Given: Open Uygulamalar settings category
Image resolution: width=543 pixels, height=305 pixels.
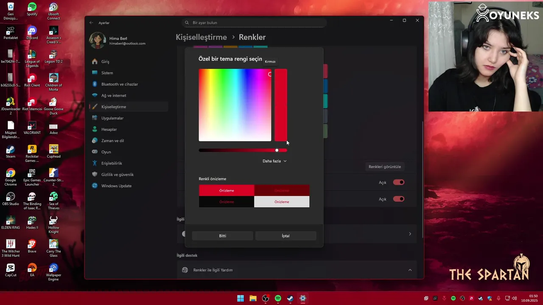Looking at the screenshot, I should click(x=129, y=118).
